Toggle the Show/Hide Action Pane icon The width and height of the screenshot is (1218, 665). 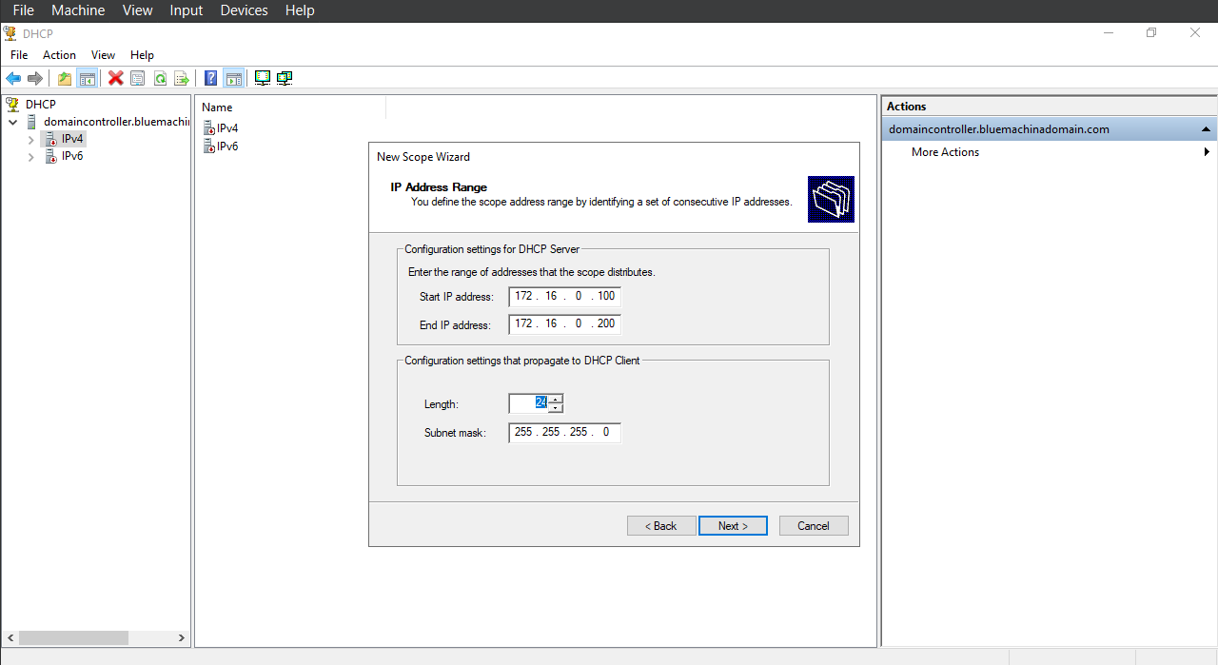point(234,78)
